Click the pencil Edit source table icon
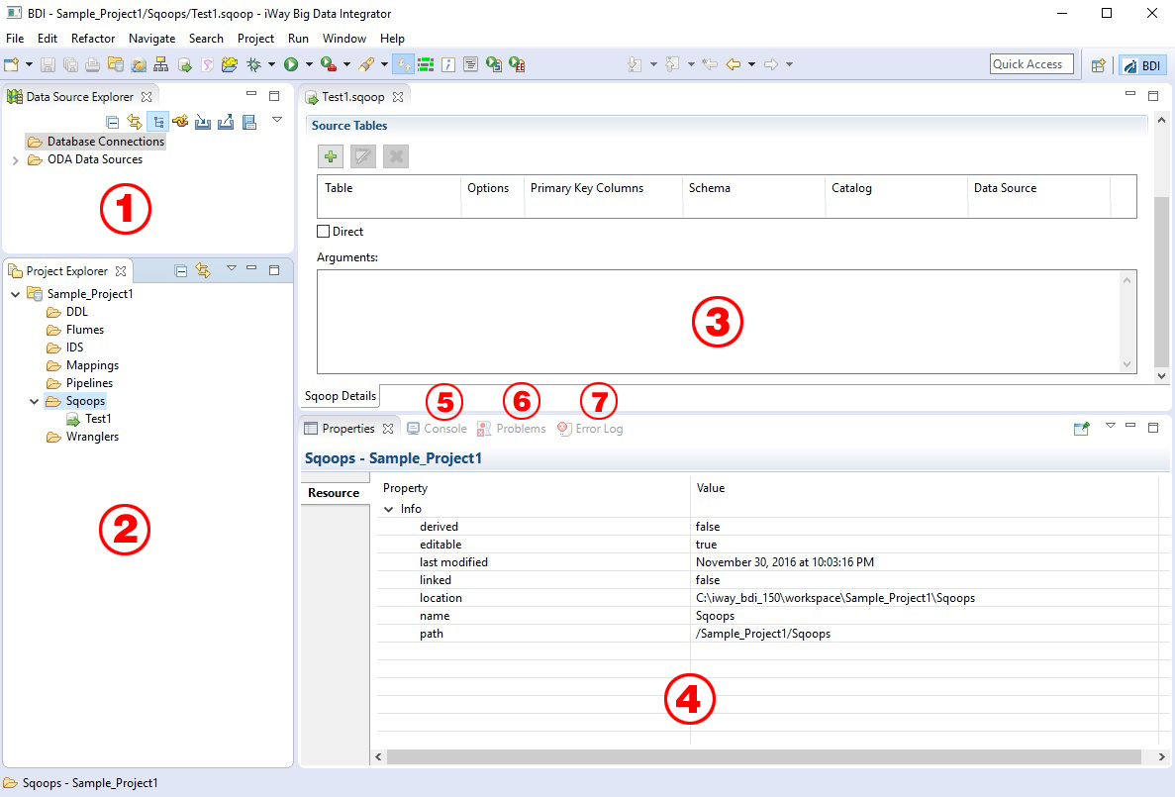 [x=363, y=156]
